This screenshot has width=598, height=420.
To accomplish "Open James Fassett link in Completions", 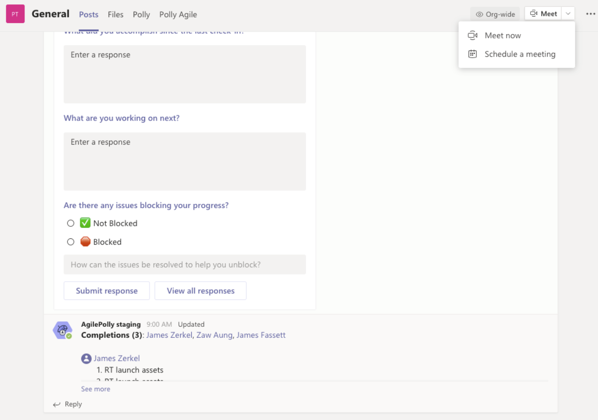I will point(261,335).
